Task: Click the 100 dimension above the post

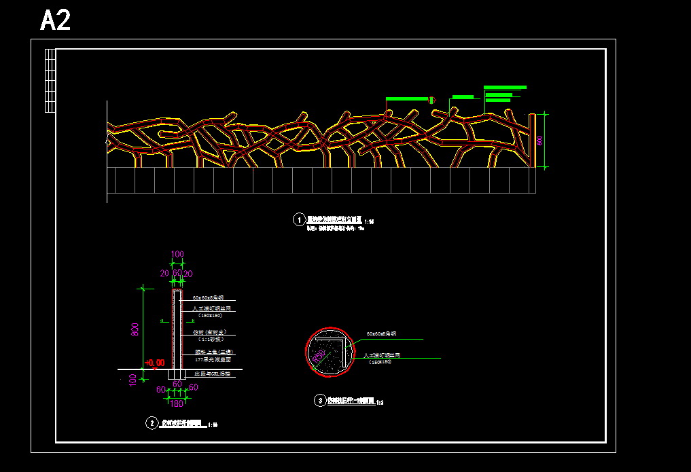Action: [x=177, y=255]
